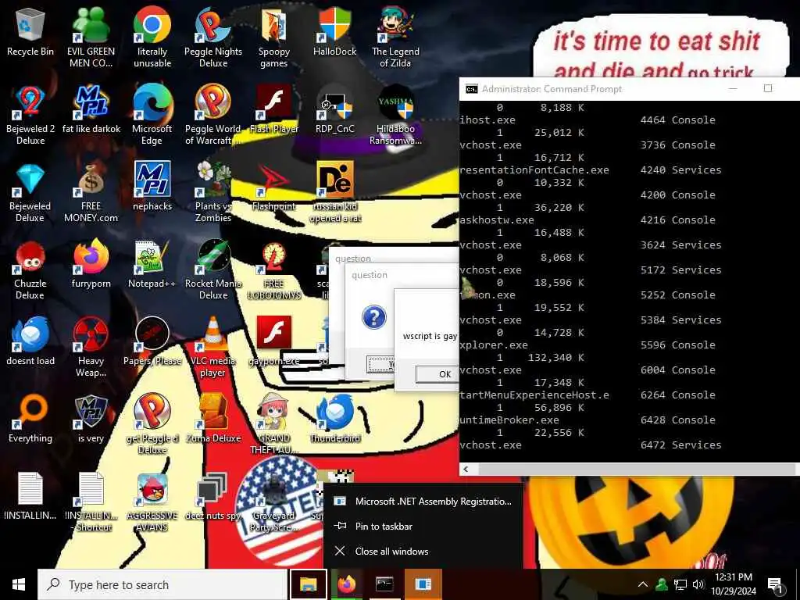
Task: Open the notification center icon
Action: [776, 585]
